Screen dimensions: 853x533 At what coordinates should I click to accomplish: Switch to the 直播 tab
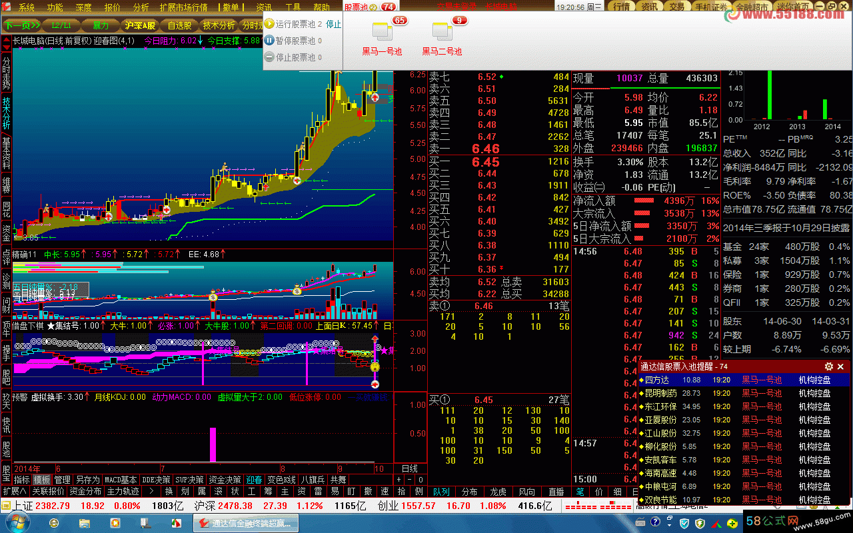pyautogui.click(x=556, y=492)
